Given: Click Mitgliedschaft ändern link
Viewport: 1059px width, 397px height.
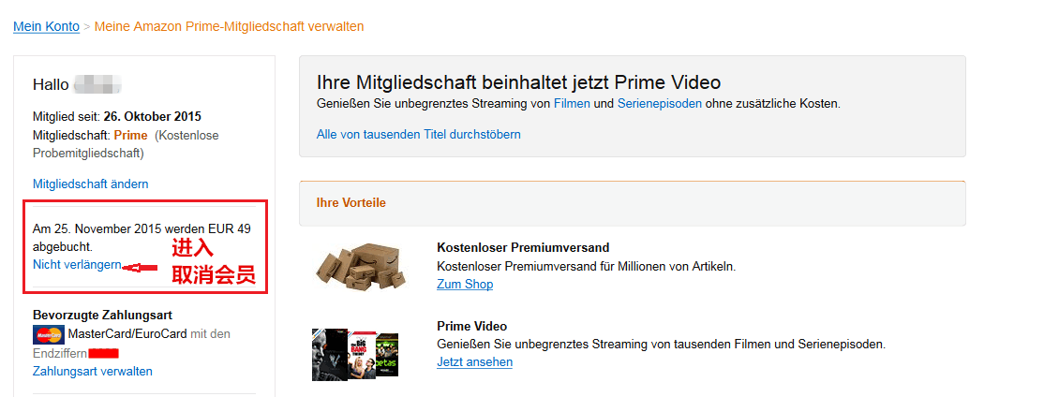Looking at the screenshot, I should tap(91, 184).
